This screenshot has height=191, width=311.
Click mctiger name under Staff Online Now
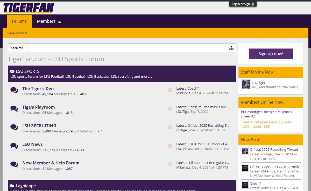(259, 82)
